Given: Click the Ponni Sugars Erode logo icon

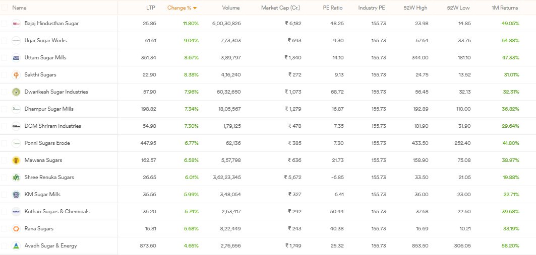Looking at the screenshot, I should pos(16,143).
